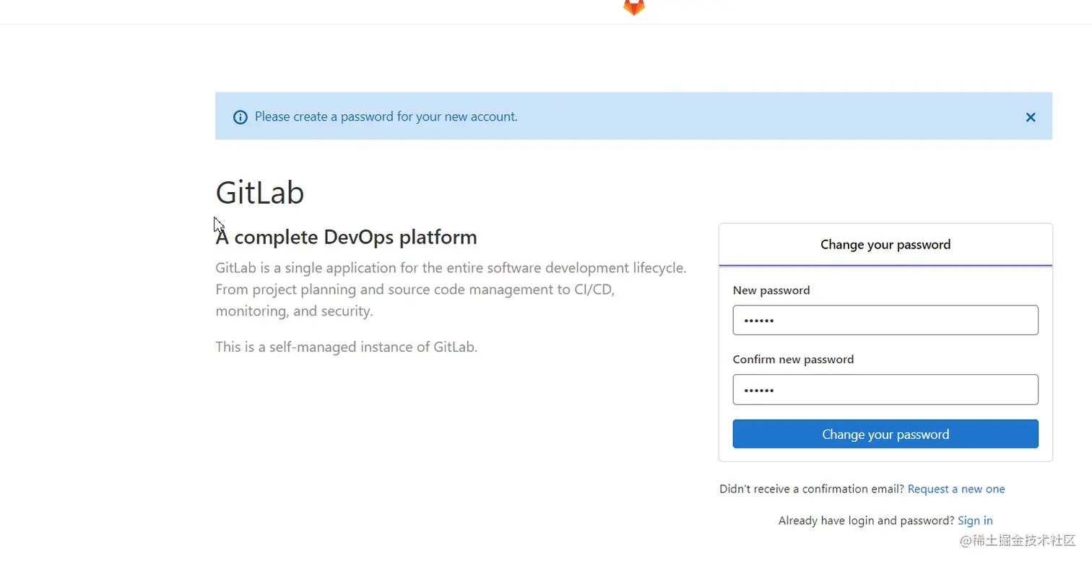
Task: Click 'Didn't receive a confirmation email?' text
Action: click(811, 489)
